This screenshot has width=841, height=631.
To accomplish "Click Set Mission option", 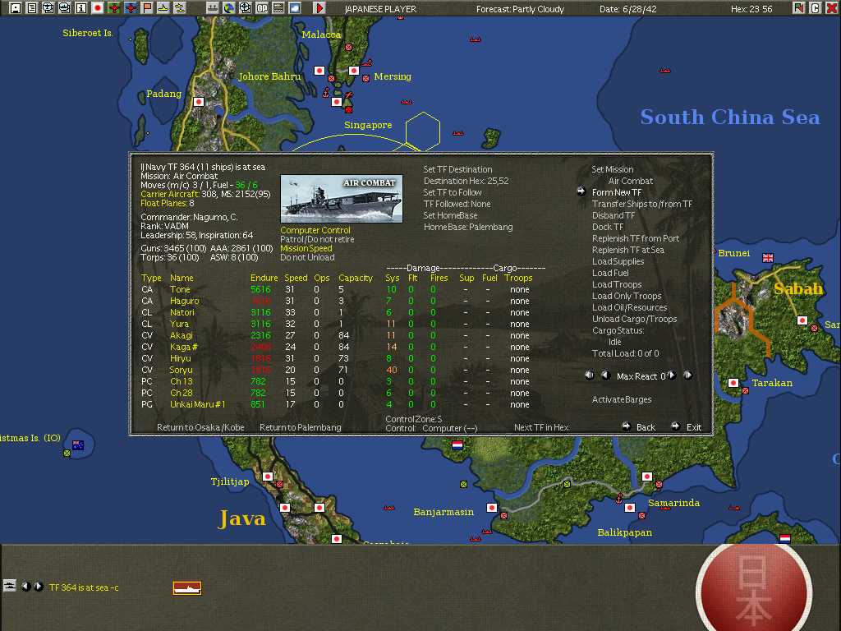I will click(613, 169).
